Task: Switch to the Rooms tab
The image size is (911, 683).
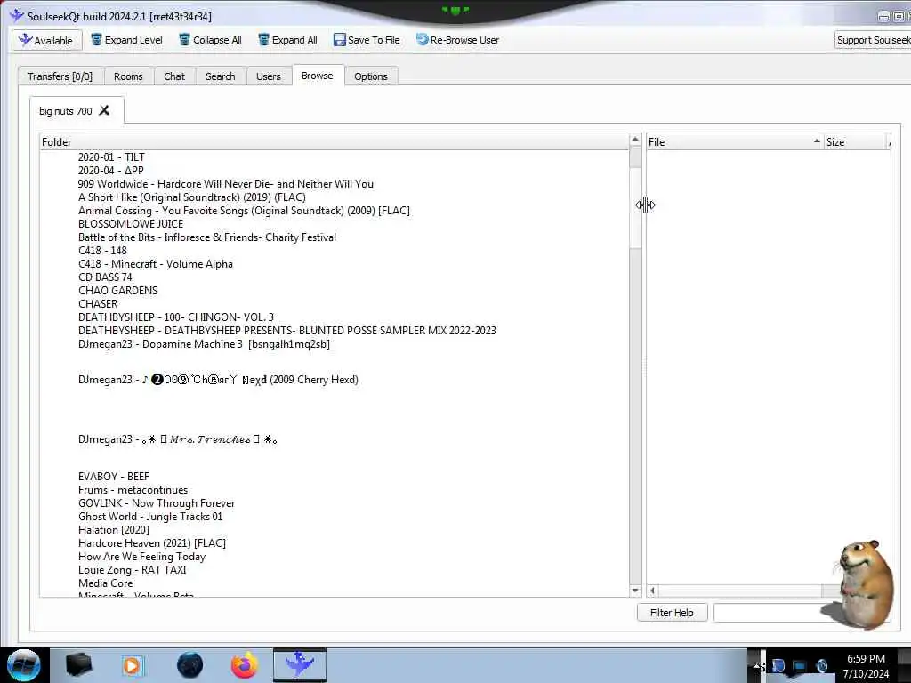Action: (128, 76)
